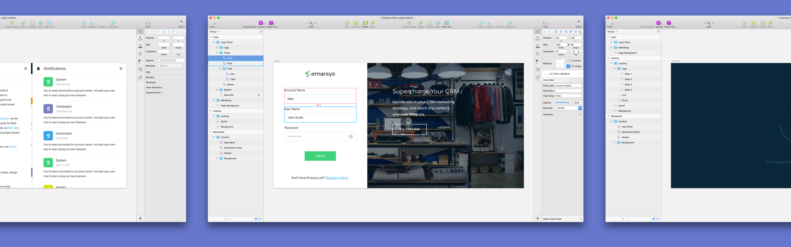Click the plus icon beside Make Exportable

point(581,219)
